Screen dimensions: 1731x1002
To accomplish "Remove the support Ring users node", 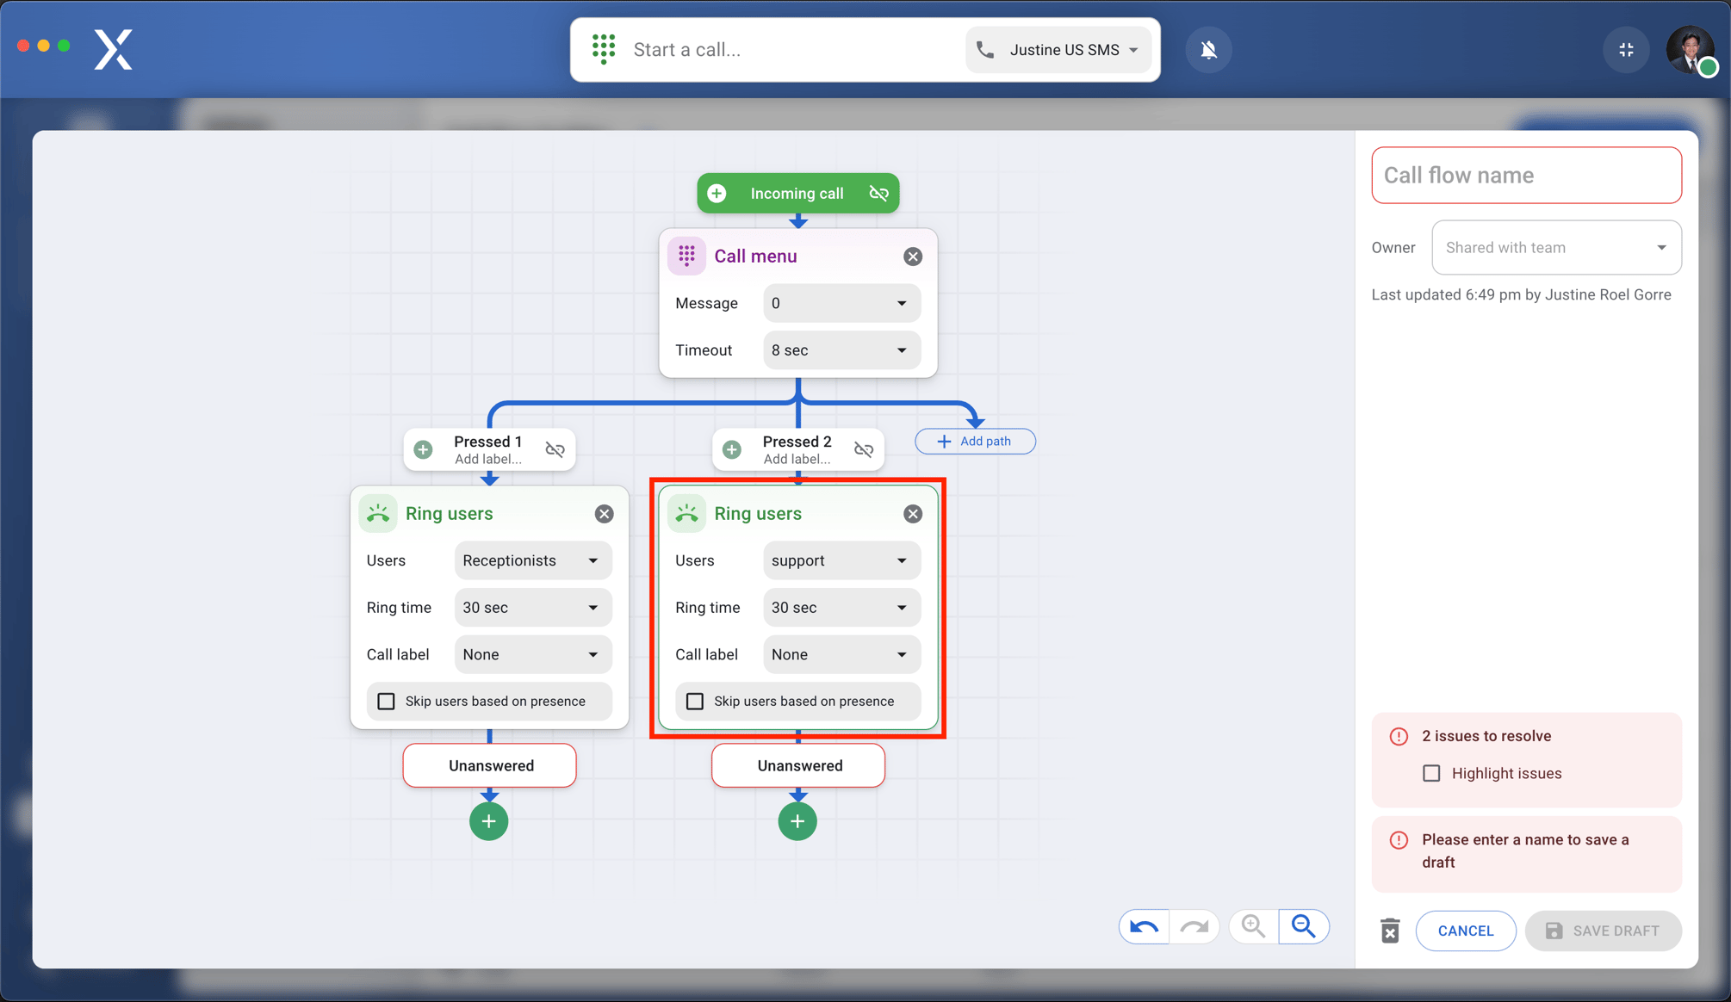I will 913,514.
